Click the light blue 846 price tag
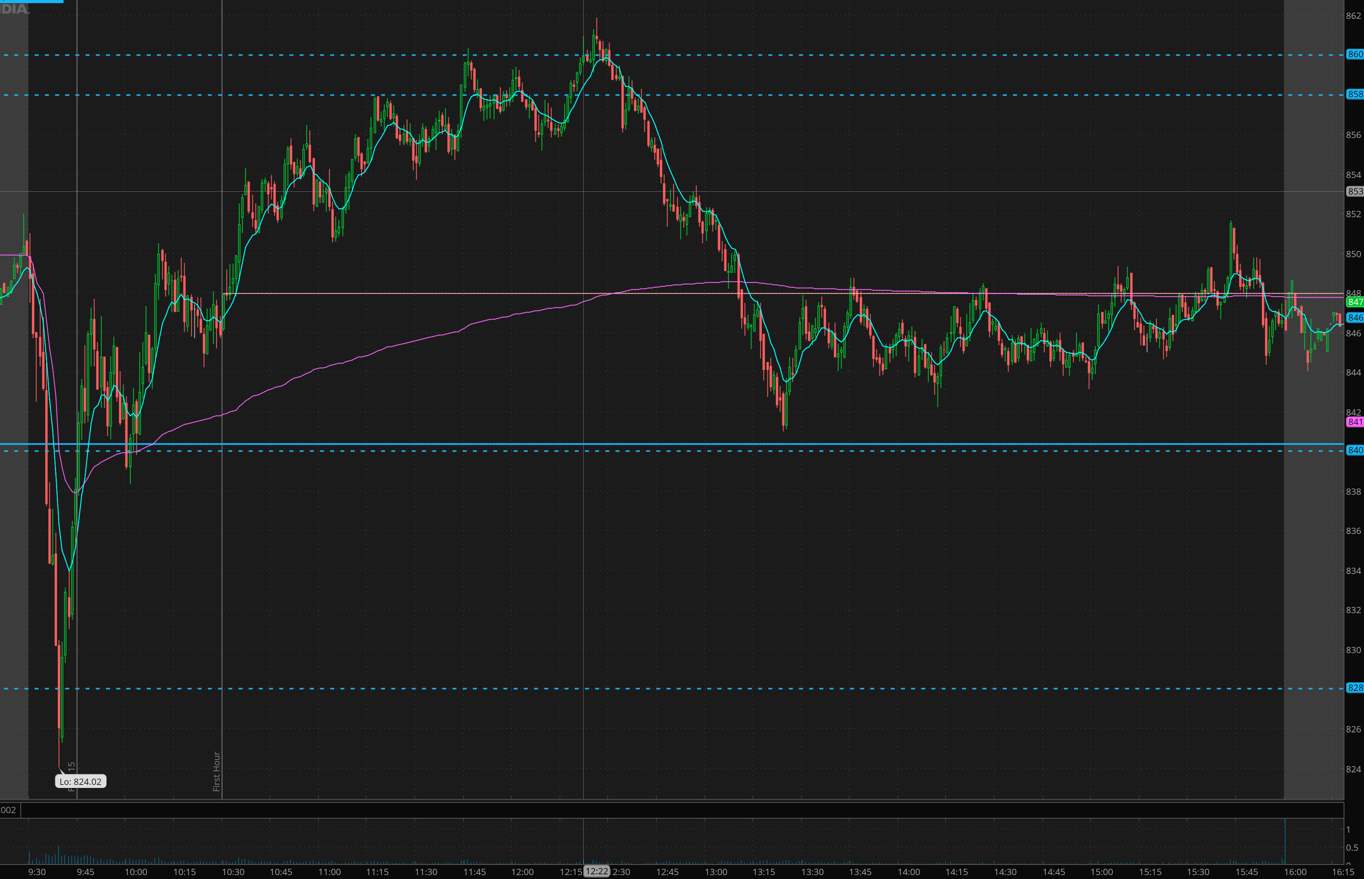Viewport: 1364px width, 879px height. point(1354,317)
